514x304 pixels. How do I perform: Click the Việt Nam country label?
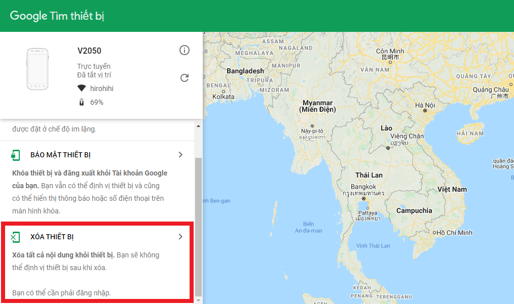click(x=452, y=189)
